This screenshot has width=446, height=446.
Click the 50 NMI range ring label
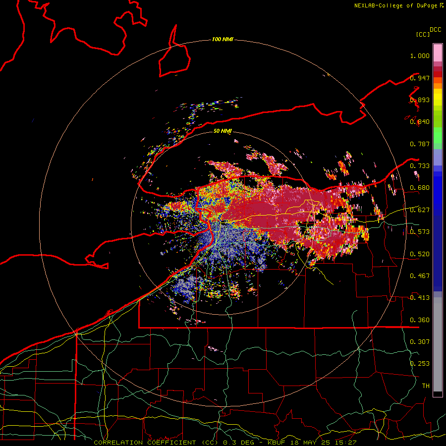point(223,131)
